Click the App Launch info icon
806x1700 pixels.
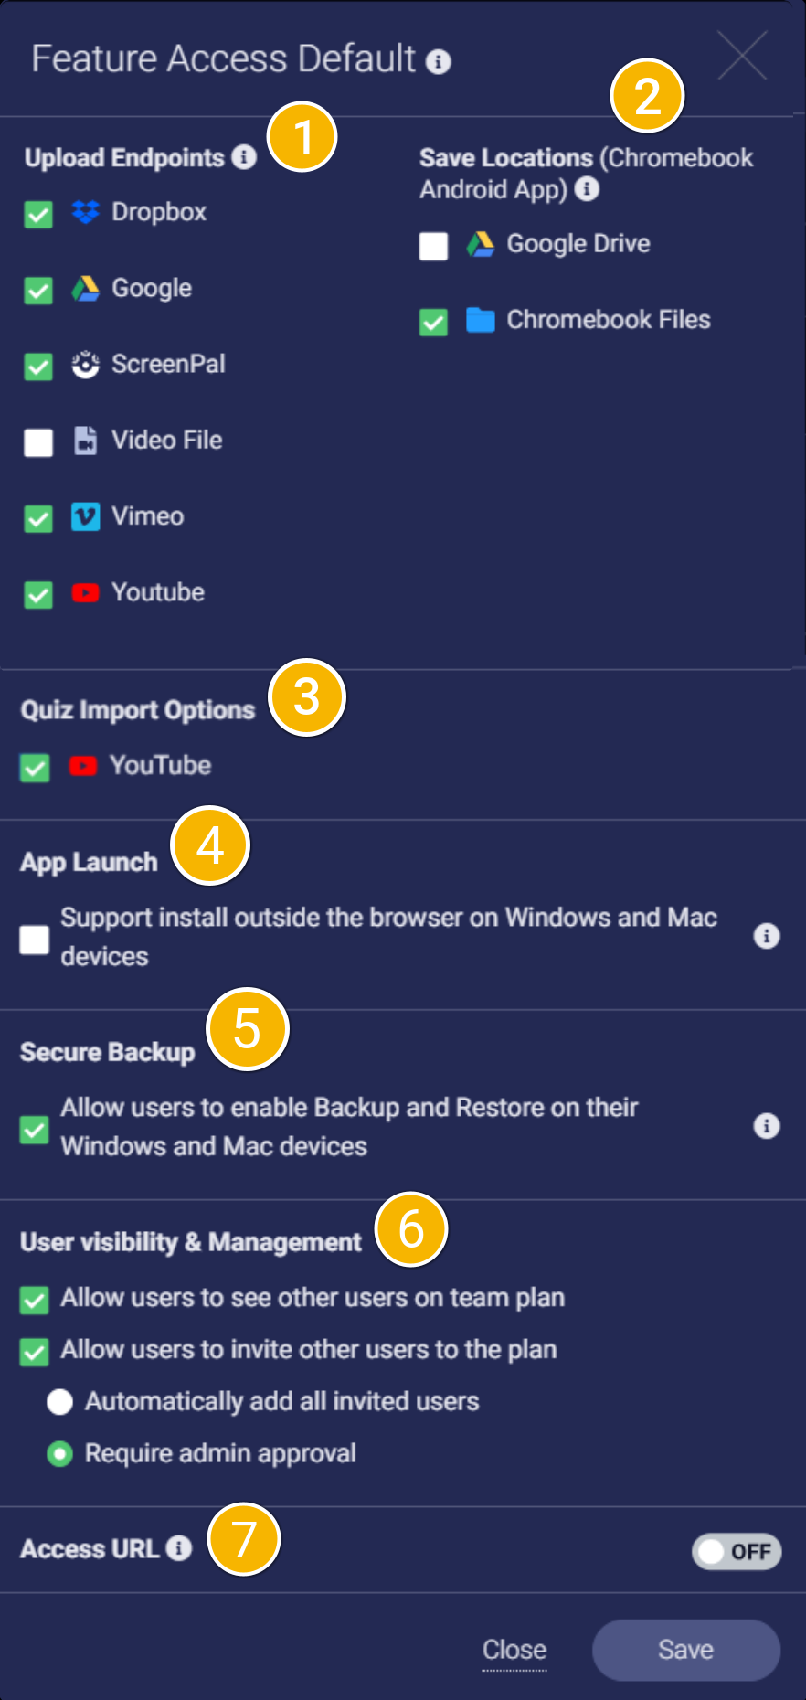coord(767,936)
